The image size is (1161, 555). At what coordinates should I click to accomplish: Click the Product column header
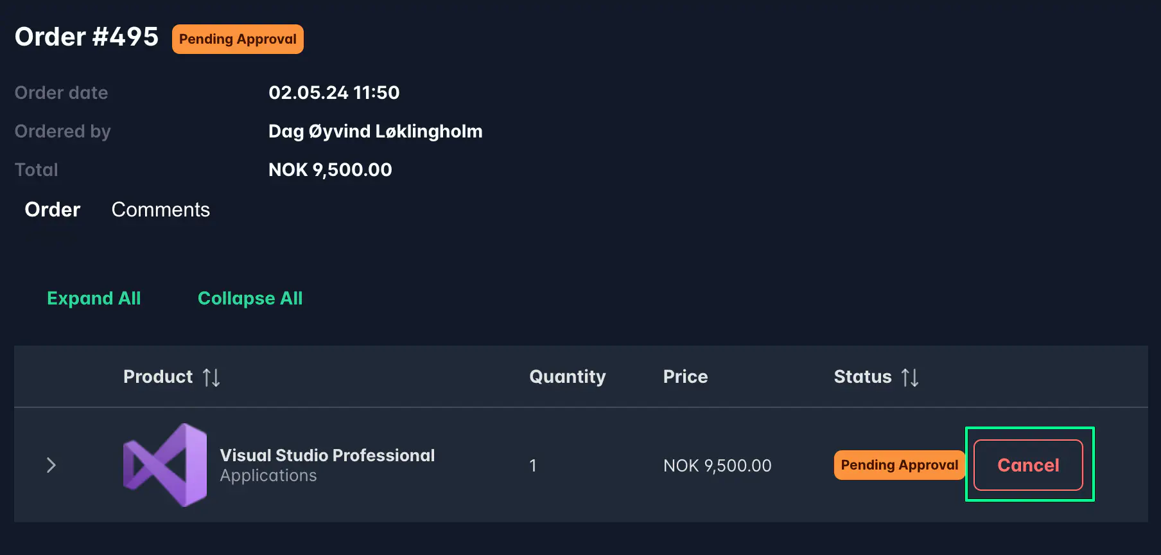pyautogui.click(x=158, y=376)
